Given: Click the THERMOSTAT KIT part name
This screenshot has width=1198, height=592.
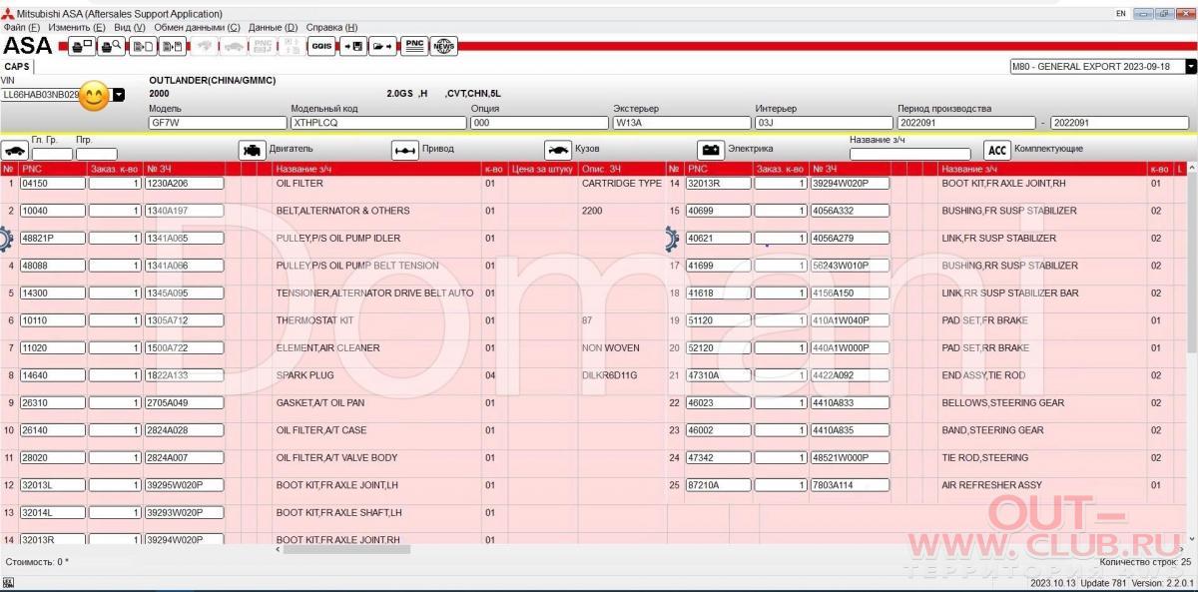Looking at the screenshot, I should pyautogui.click(x=314, y=320).
